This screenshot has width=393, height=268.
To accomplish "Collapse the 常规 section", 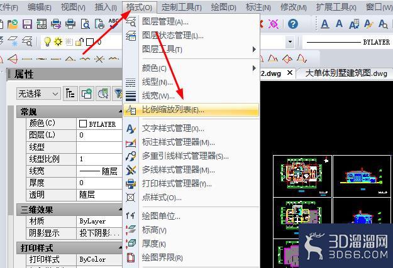I will point(120,112).
